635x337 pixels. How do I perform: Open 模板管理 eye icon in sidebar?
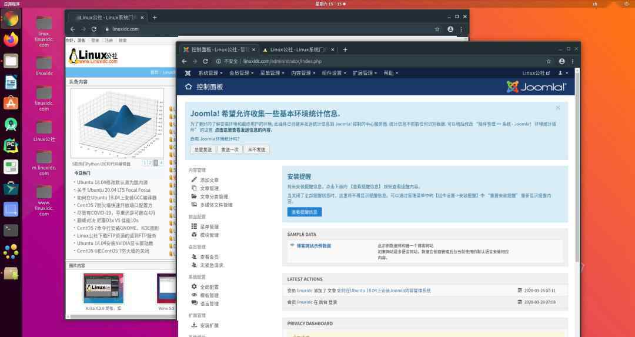pos(194,295)
